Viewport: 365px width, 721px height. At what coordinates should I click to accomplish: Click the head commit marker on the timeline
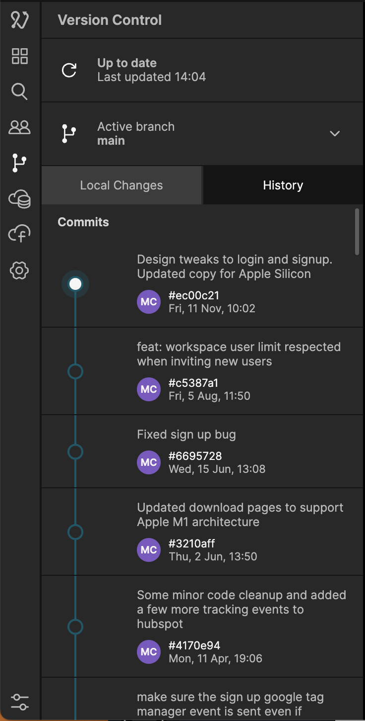click(x=75, y=284)
